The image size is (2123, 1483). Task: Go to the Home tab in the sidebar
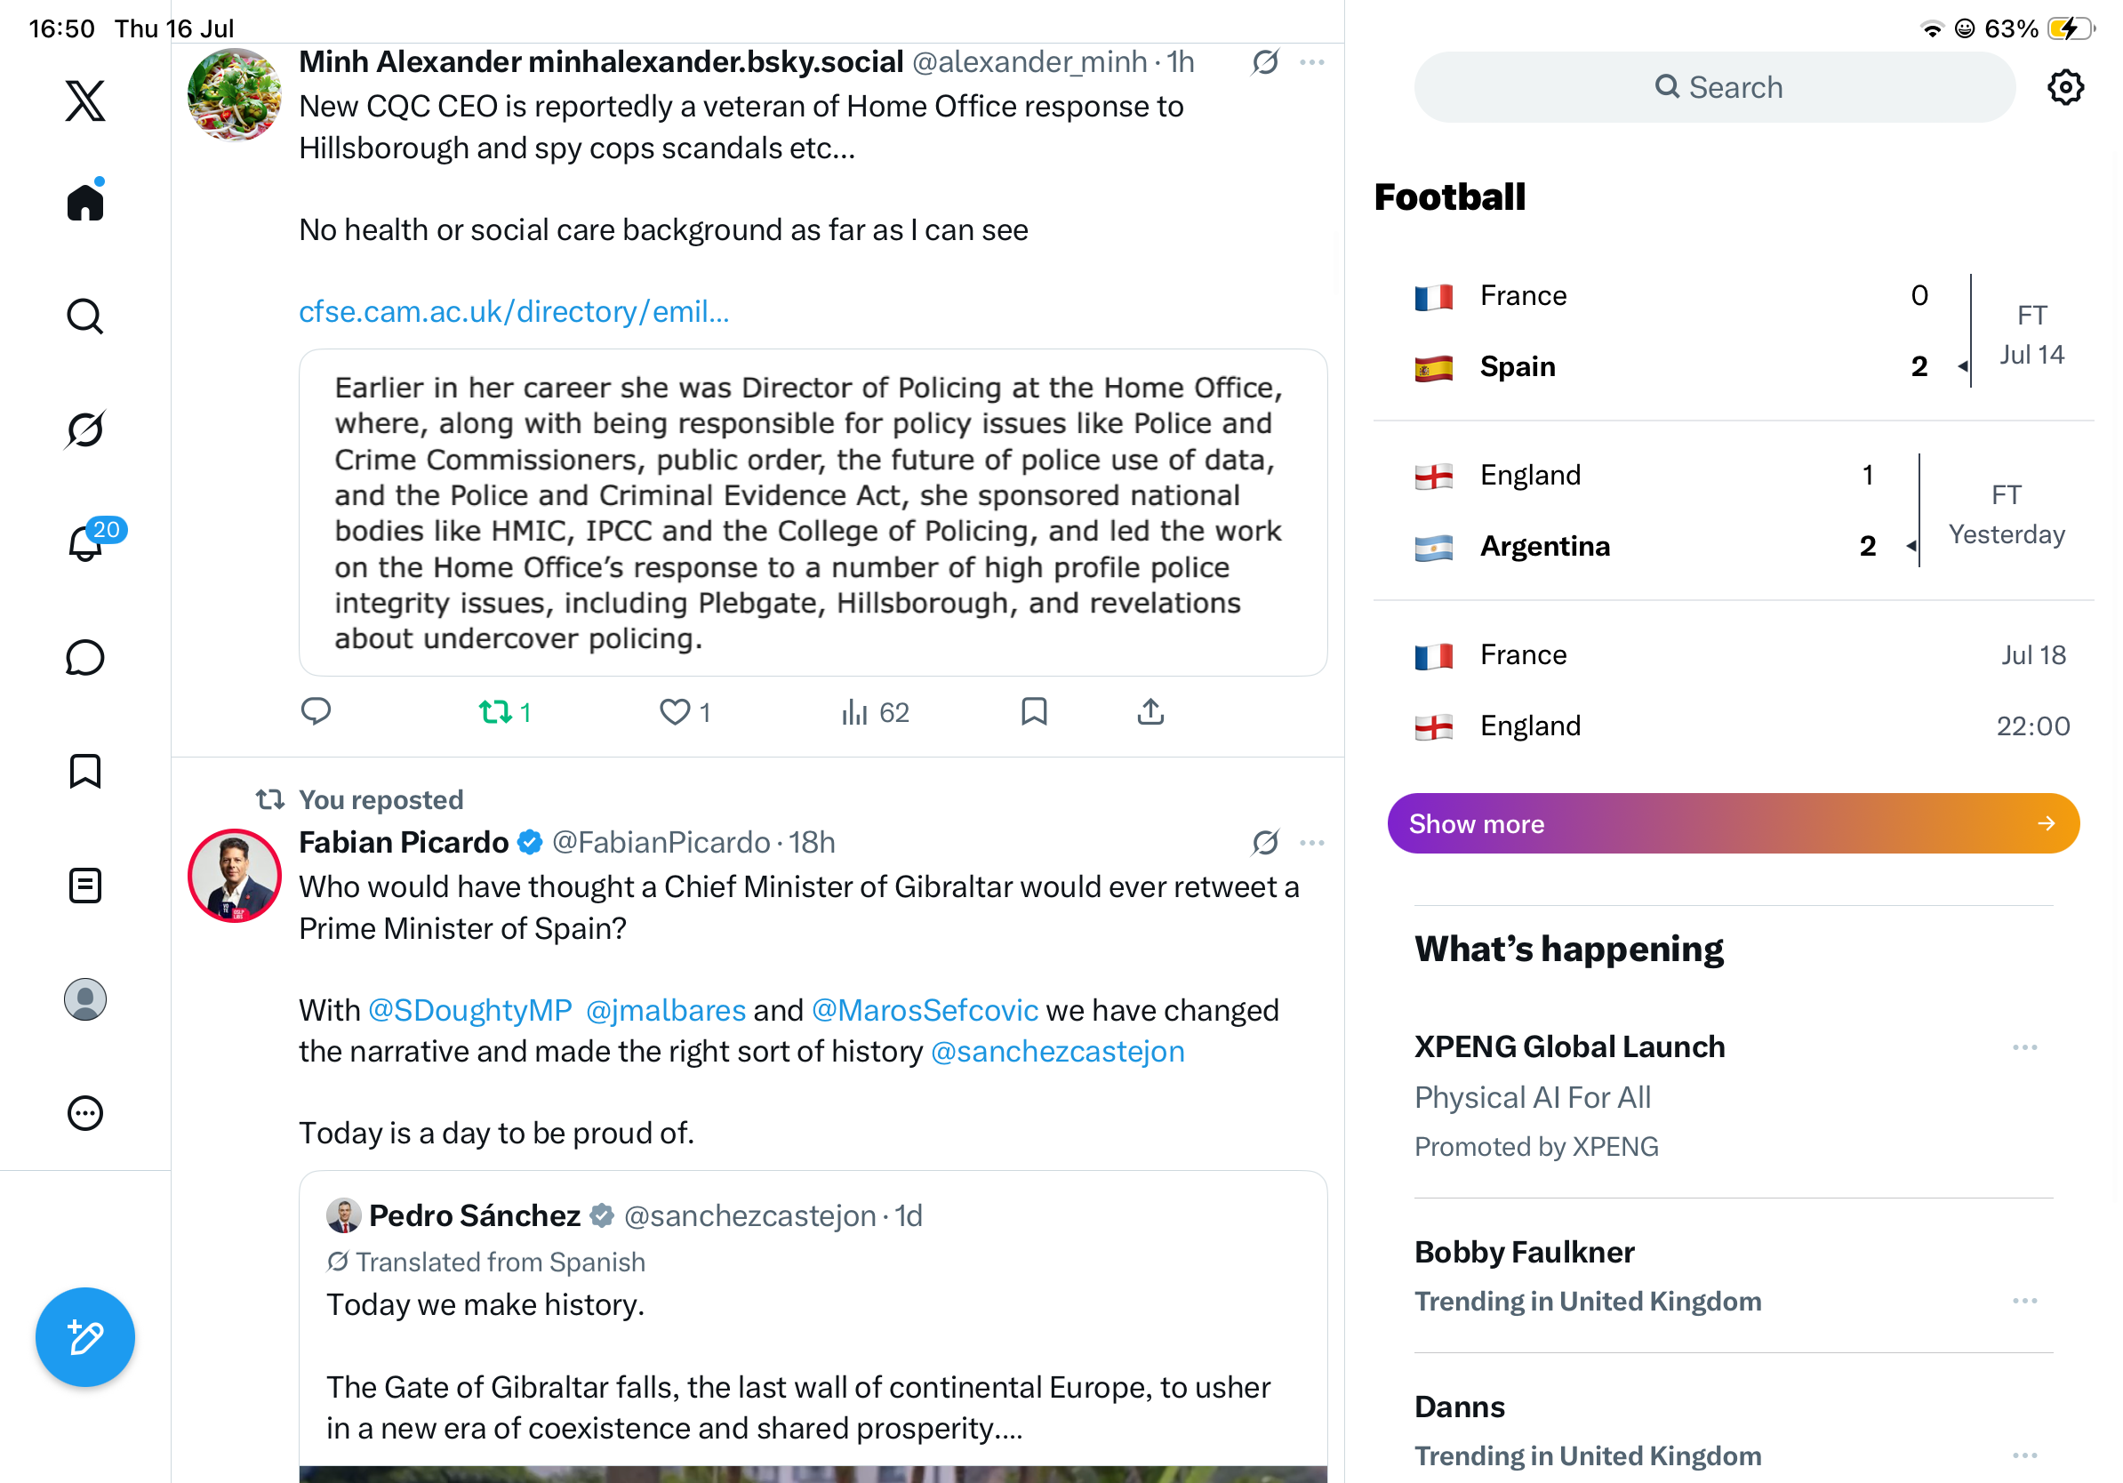pos(85,200)
